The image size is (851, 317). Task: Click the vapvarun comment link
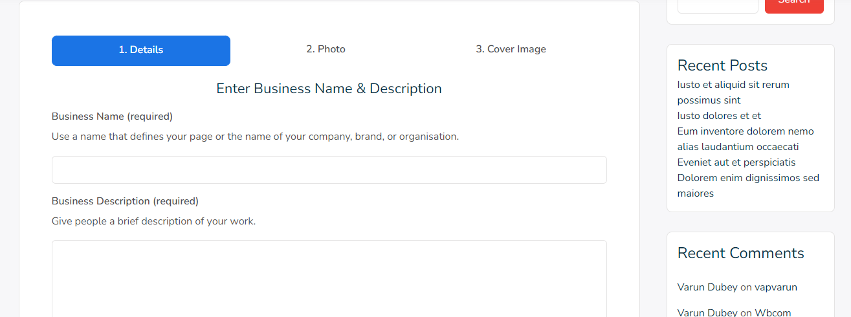pos(776,287)
